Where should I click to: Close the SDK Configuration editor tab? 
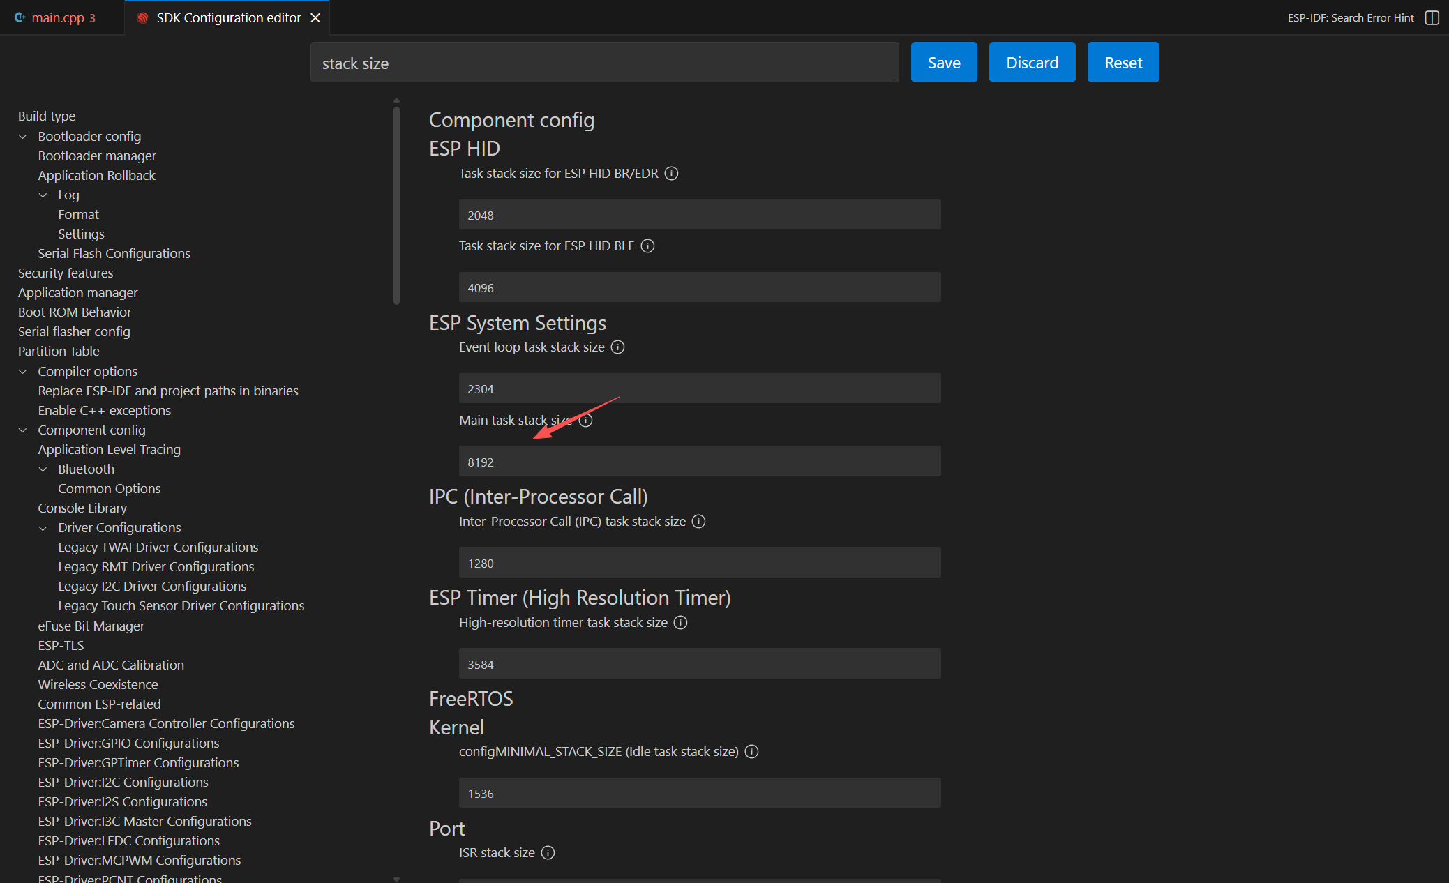click(x=315, y=17)
